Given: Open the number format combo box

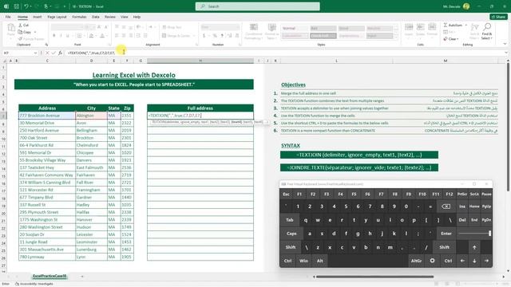Looking at the screenshot, I should pos(220,27).
